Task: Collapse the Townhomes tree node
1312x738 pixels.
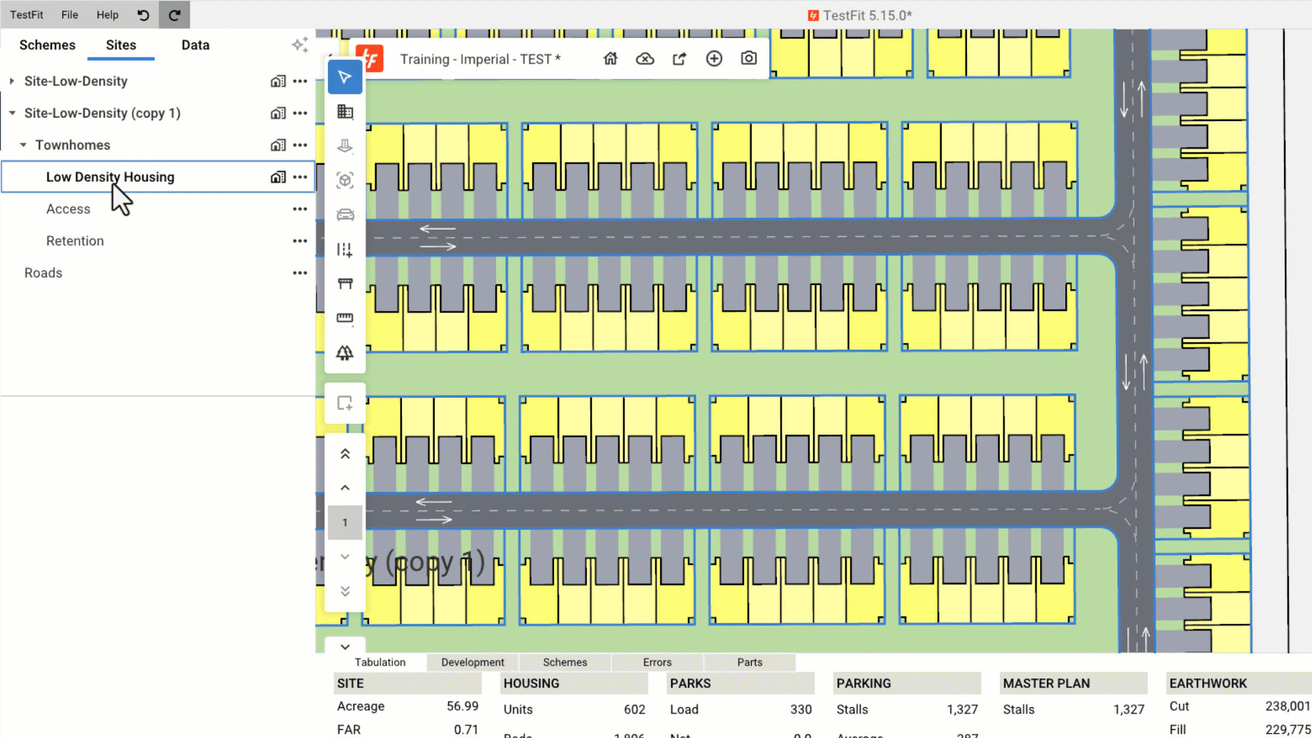Action: (x=23, y=145)
